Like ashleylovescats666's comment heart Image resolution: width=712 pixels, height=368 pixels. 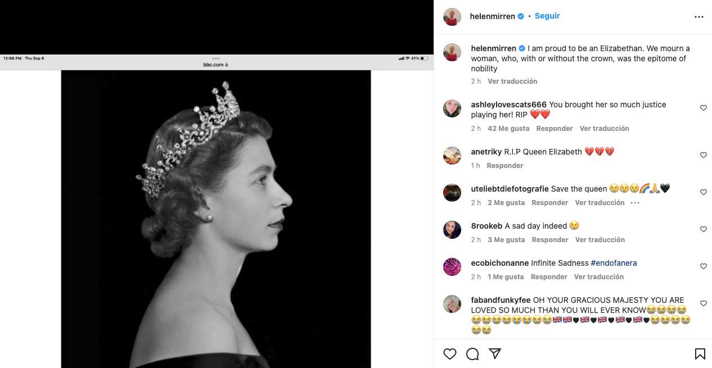pos(703,108)
